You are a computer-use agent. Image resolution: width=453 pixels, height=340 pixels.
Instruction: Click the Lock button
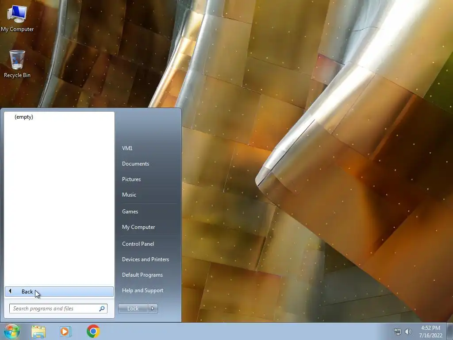click(133, 309)
